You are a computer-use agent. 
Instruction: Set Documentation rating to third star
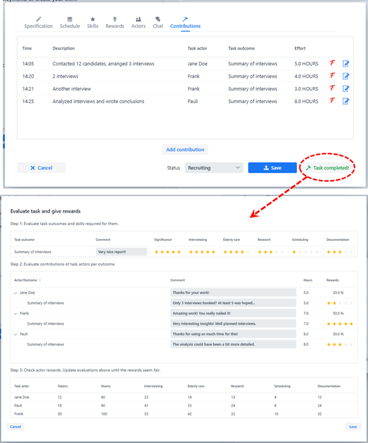click(x=340, y=252)
